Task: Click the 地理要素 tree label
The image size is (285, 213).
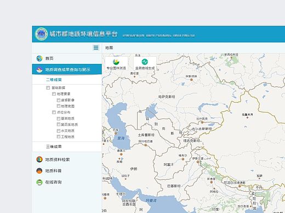Action: click(x=64, y=94)
